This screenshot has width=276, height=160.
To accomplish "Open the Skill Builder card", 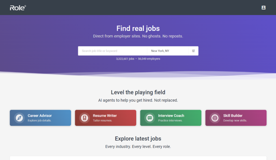I will 236,118.
